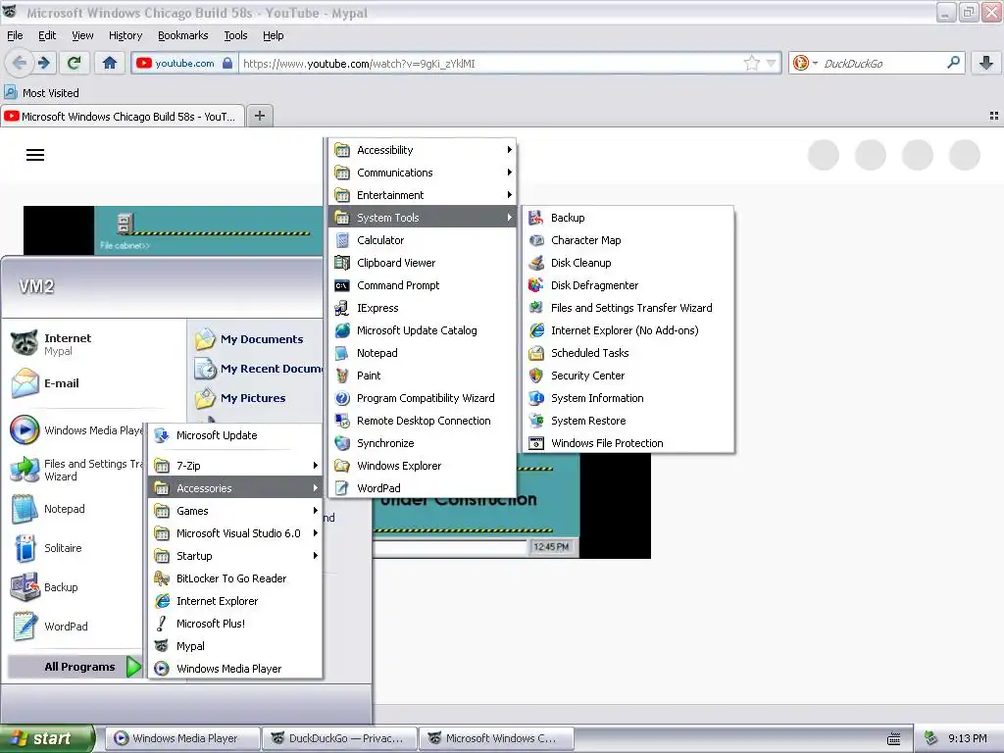Viewport: 1004px width, 753px height.
Task: Select the Microsoft Windows Chicago Build 58s tab
Action: pos(123,117)
